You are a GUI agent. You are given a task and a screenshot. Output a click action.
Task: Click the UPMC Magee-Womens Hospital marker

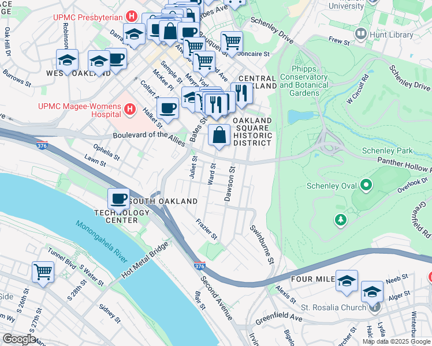(130, 110)
